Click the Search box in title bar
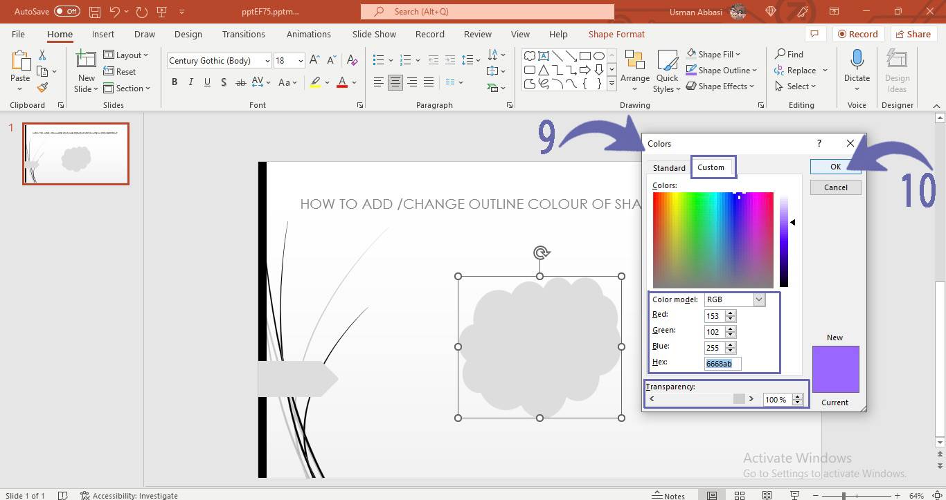 tap(488, 12)
